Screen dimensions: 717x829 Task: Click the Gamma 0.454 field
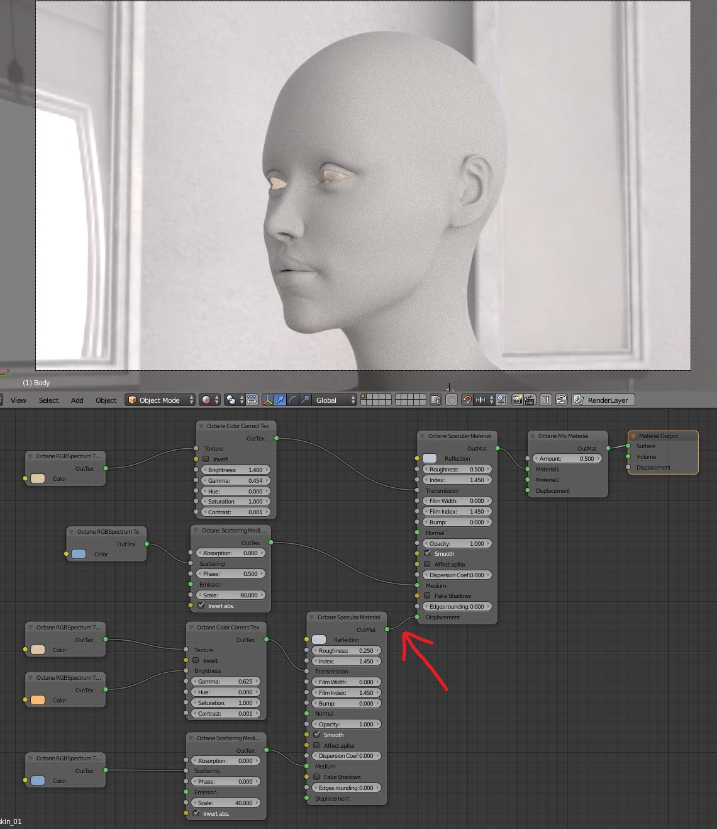pyautogui.click(x=236, y=480)
